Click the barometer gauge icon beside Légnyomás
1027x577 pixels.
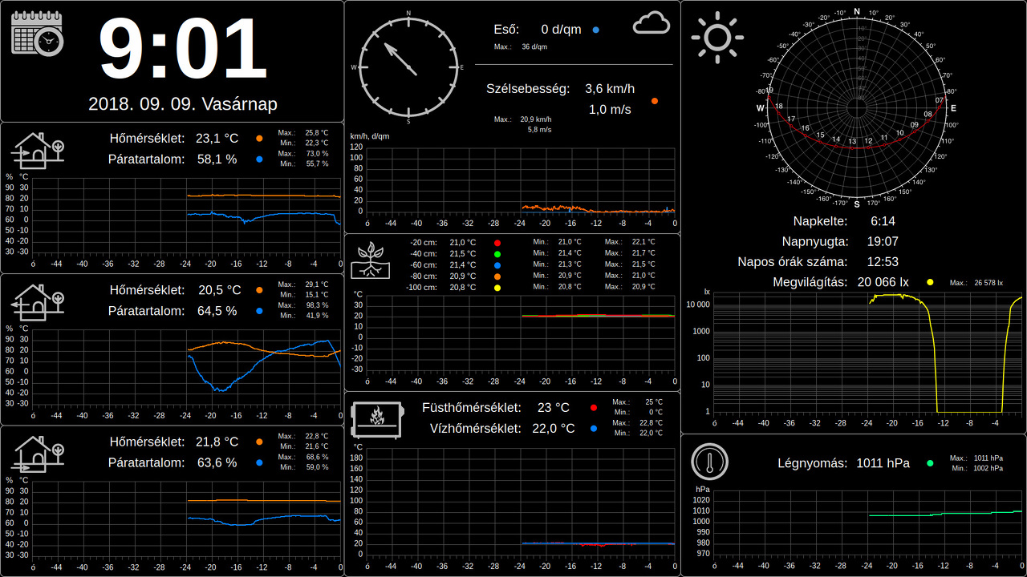coord(710,462)
